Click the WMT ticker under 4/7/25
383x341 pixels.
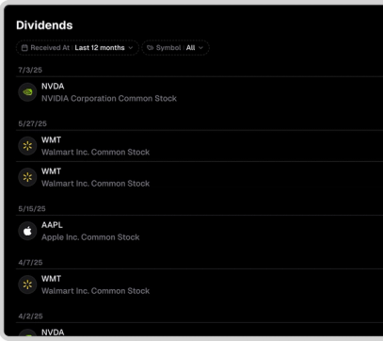pyautogui.click(x=51, y=279)
